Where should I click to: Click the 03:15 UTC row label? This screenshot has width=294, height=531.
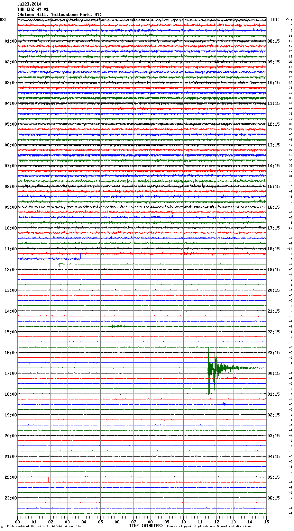tap(274, 436)
